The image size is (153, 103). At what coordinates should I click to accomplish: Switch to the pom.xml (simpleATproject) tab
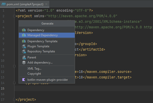[x=25, y=4]
